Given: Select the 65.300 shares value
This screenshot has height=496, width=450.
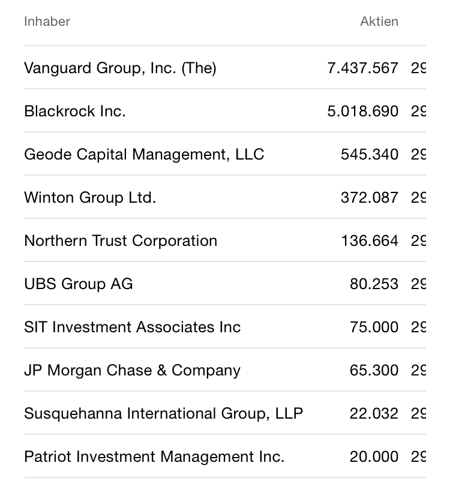Looking at the screenshot, I should (x=374, y=370).
